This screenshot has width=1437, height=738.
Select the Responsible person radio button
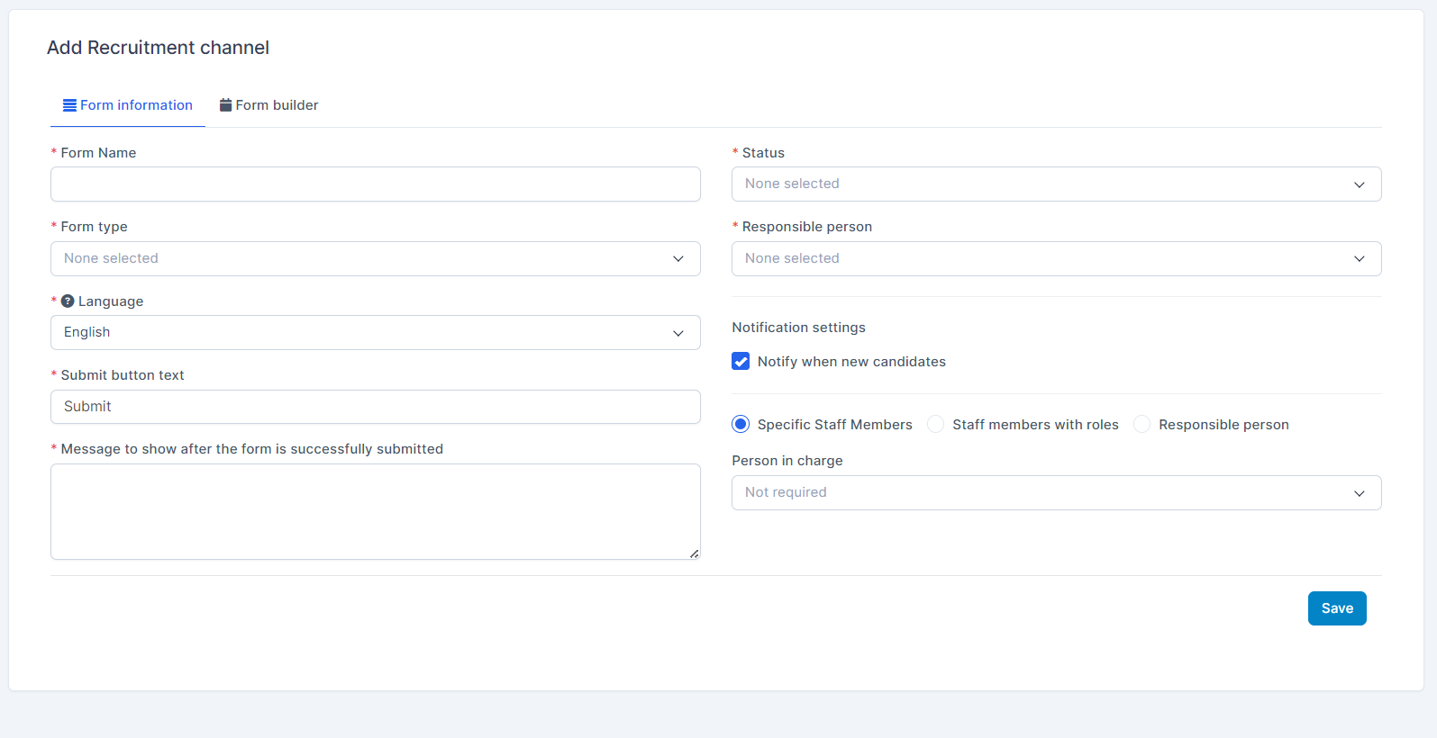click(x=1142, y=425)
